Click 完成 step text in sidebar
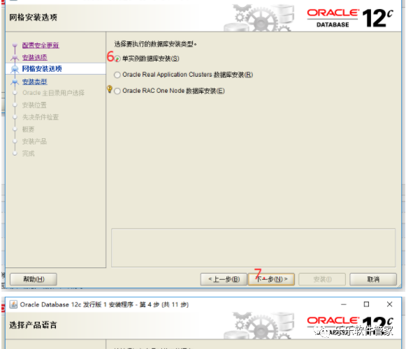This screenshot has height=349, width=406. pyautogui.click(x=28, y=154)
